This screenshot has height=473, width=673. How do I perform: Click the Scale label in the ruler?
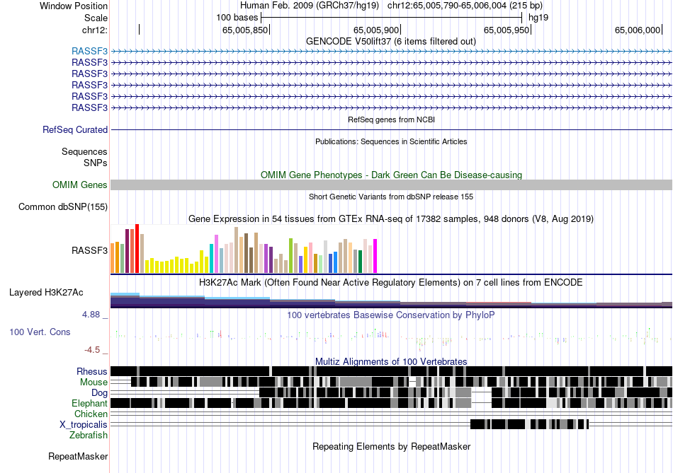coord(96,18)
